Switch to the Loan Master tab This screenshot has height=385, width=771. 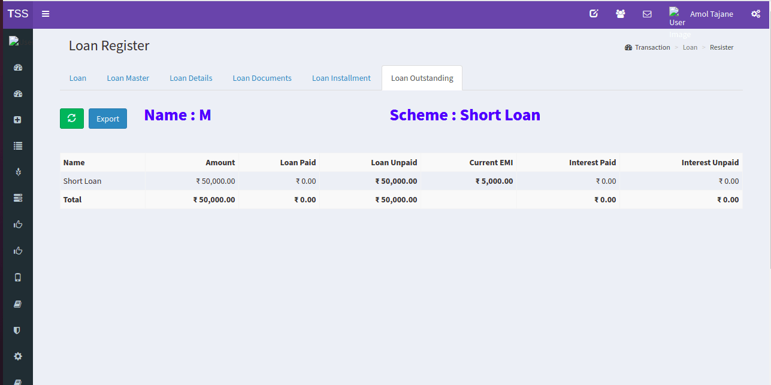pyautogui.click(x=128, y=78)
